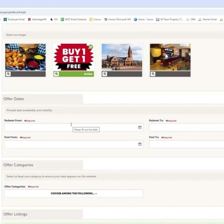Click the green Active bar under image
This screenshot has width=224, height=224.
pyautogui.click(x=74, y=74)
